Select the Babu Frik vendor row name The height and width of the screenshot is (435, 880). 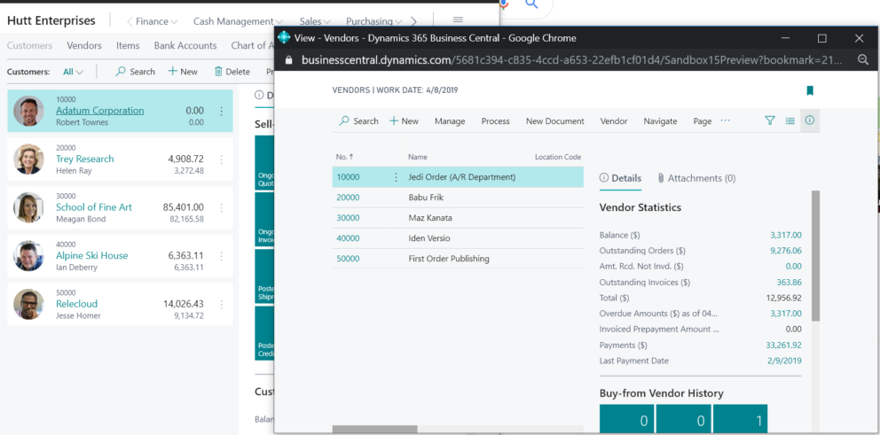click(x=426, y=198)
